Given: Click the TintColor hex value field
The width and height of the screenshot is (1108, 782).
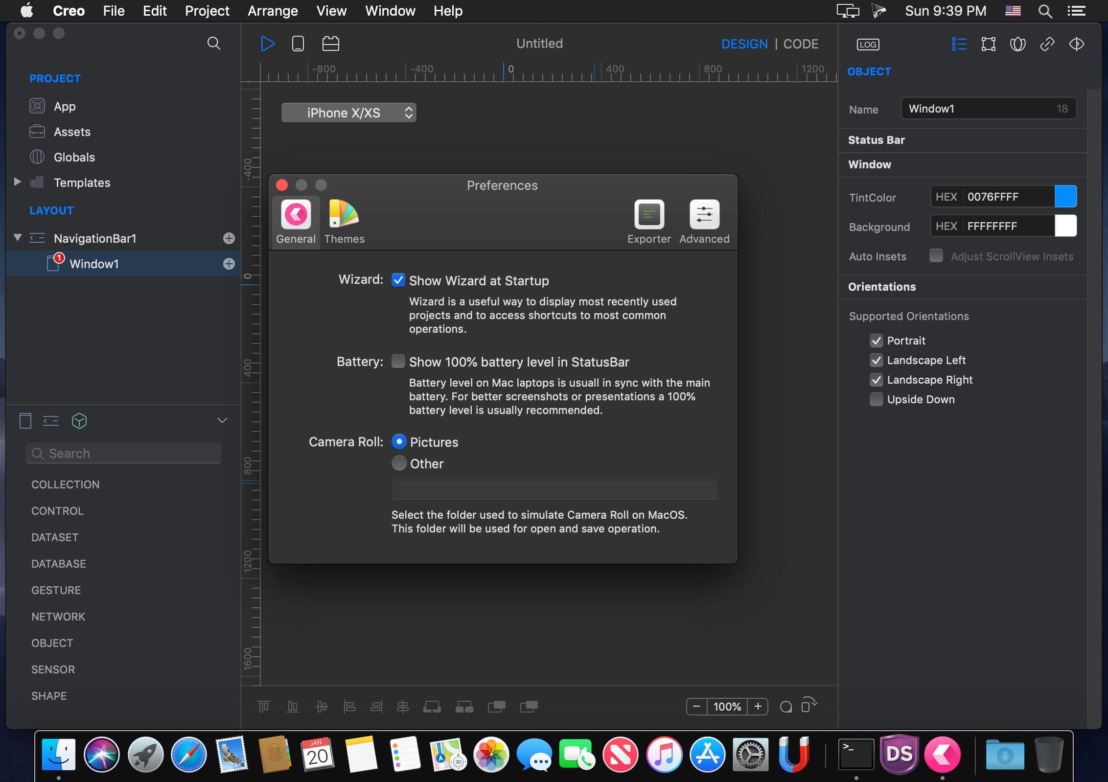Looking at the screenshot, I should point(1008,197).
